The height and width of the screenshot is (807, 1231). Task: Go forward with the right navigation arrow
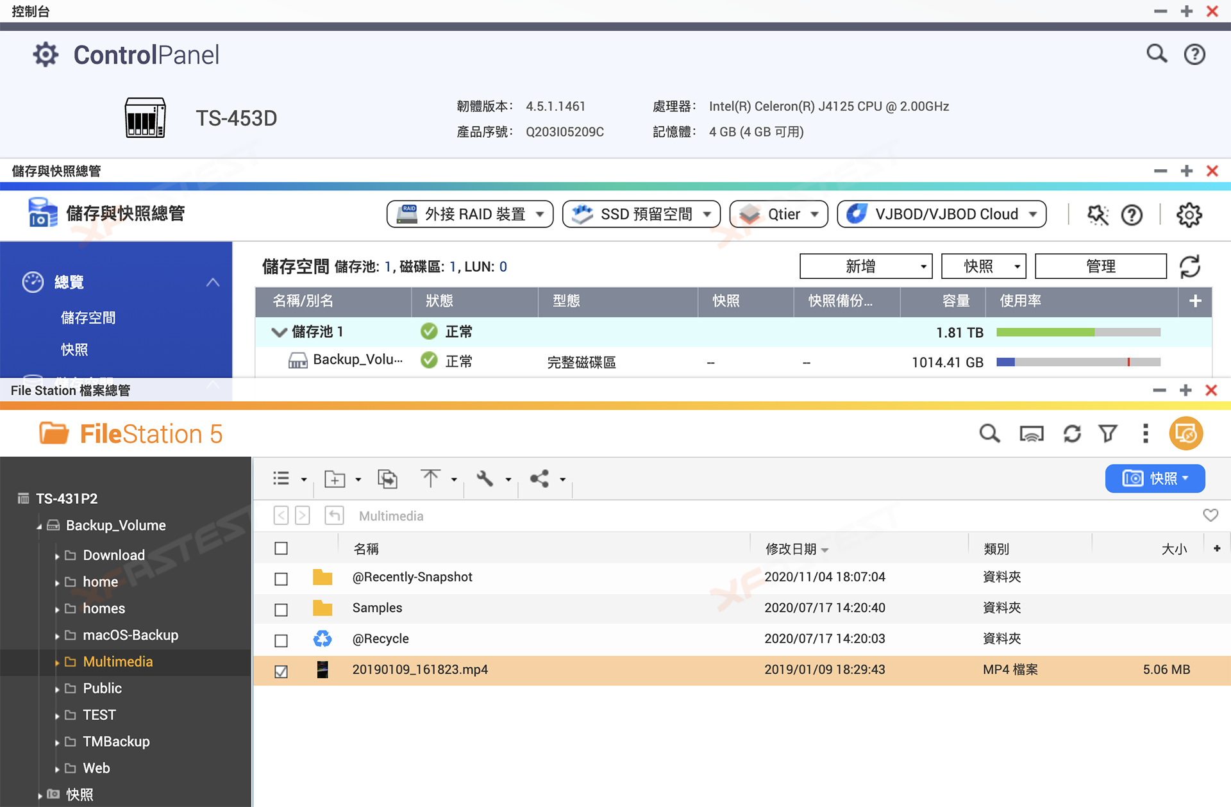303,515
